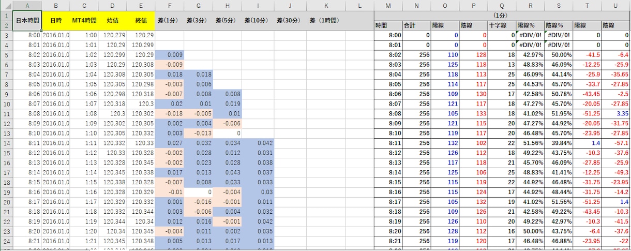
Task: Select the 8:15 cell in column M
Action: [x=388, y=182]
